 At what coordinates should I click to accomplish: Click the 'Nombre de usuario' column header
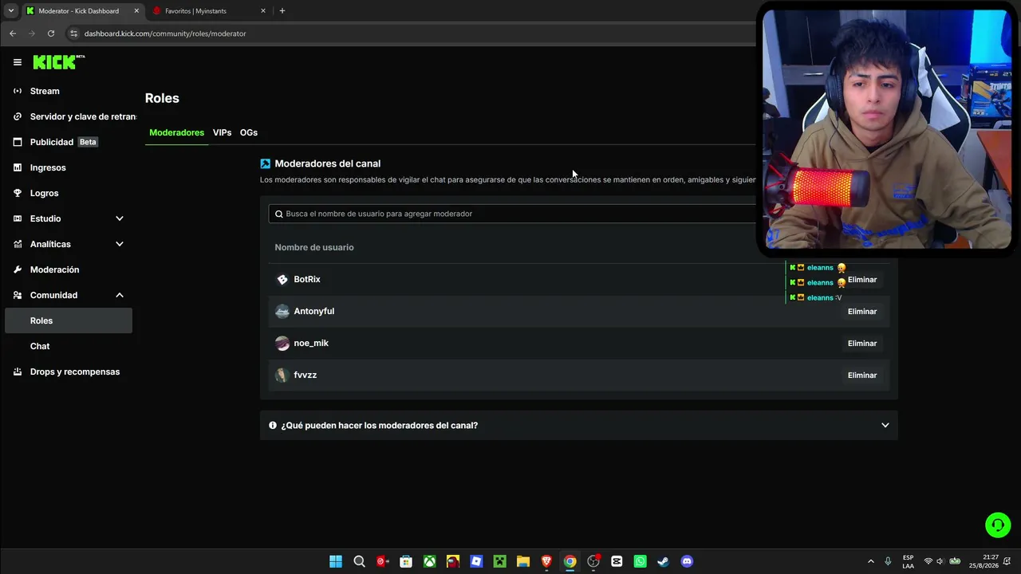(314, 247)
